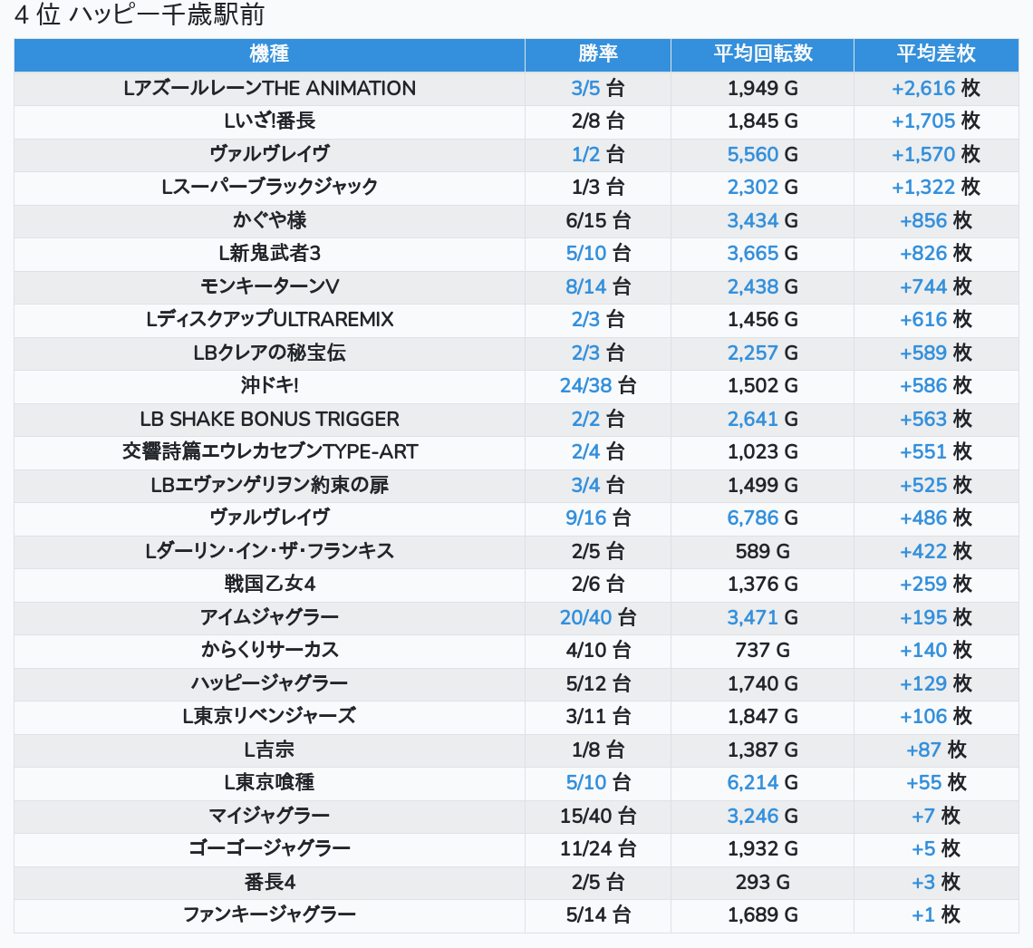Select the LアズールレーンTHE ANIMATION machine name

coord(269,89)
